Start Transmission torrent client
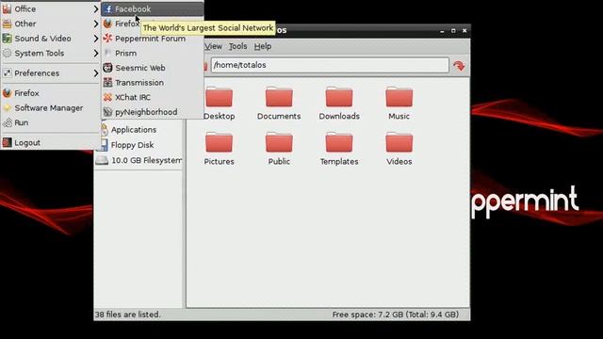 click(153, 83)
